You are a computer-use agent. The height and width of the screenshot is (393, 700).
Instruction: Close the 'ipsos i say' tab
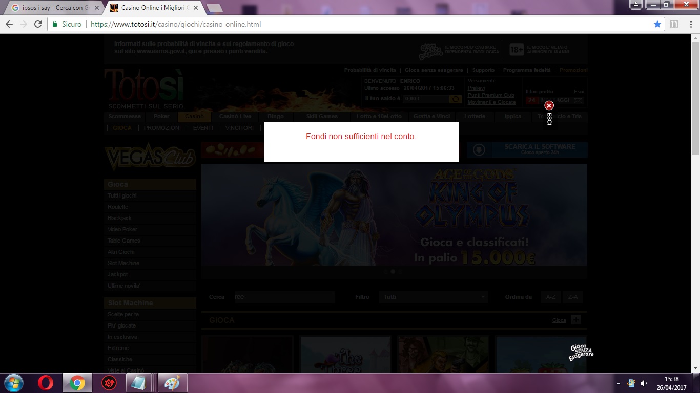click(96, 8)
